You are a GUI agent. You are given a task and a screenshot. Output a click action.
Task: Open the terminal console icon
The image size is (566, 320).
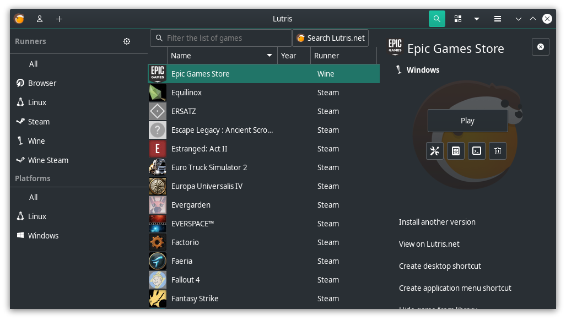pos(477,151)
